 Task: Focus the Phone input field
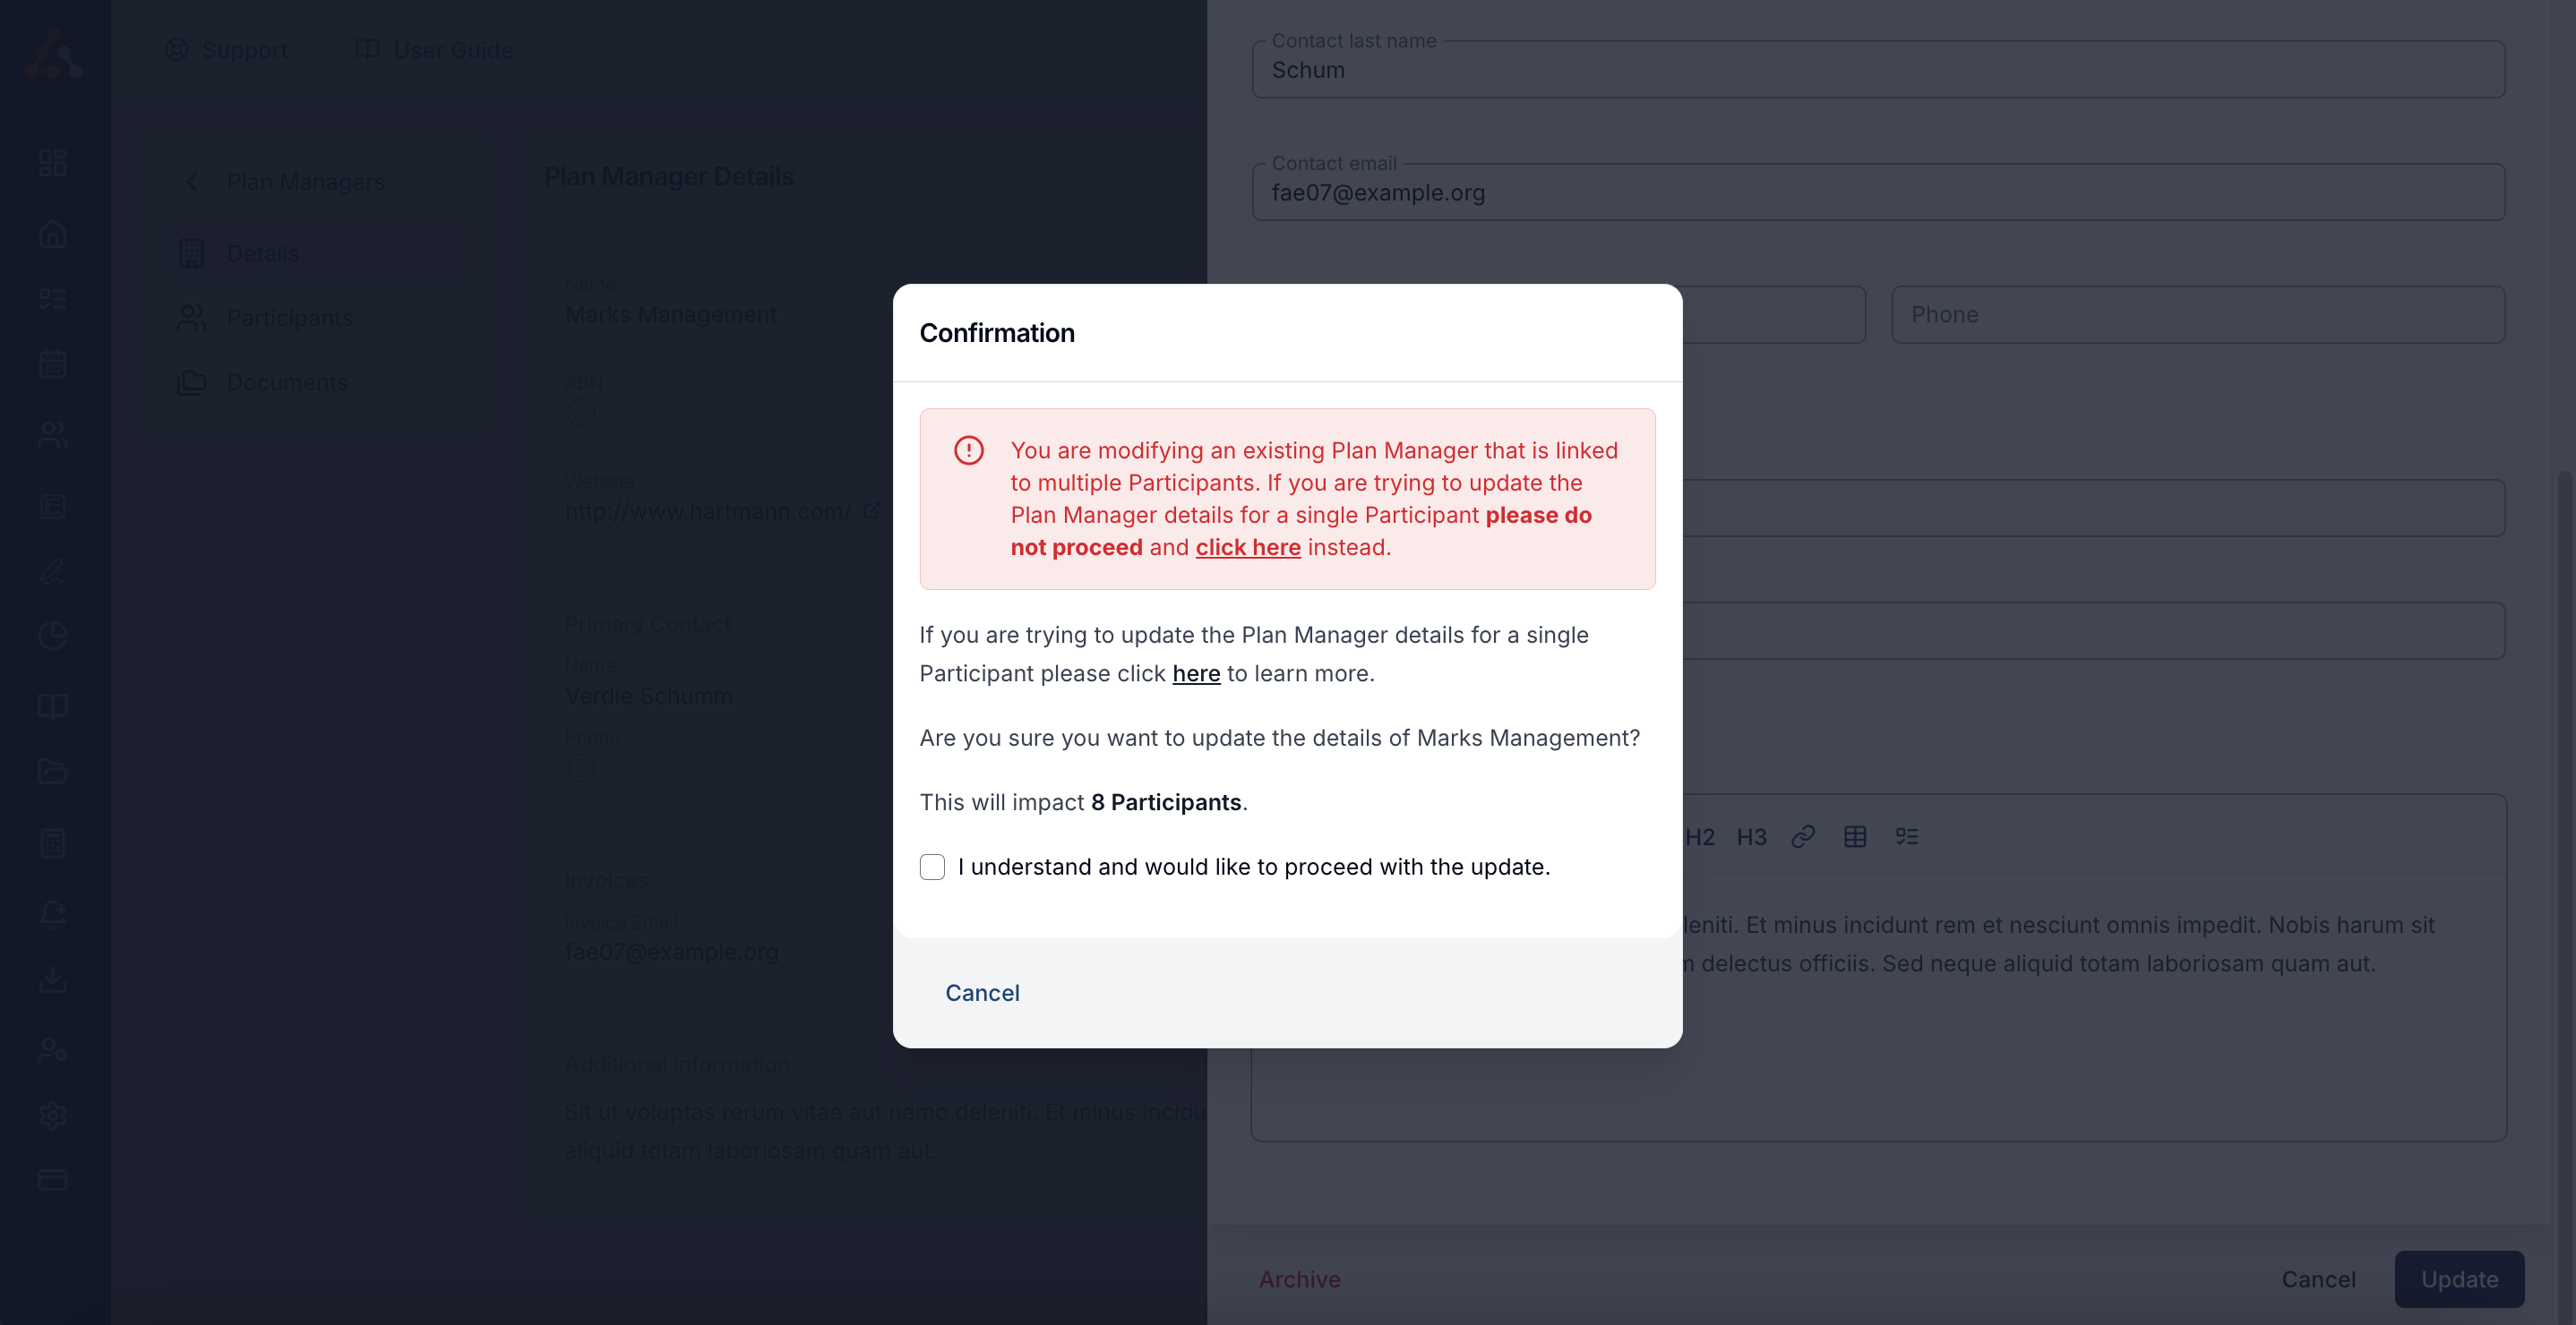(x=2198, y=315)
